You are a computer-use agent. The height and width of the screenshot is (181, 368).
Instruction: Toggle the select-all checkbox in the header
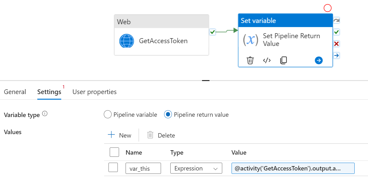pos(114,152)
